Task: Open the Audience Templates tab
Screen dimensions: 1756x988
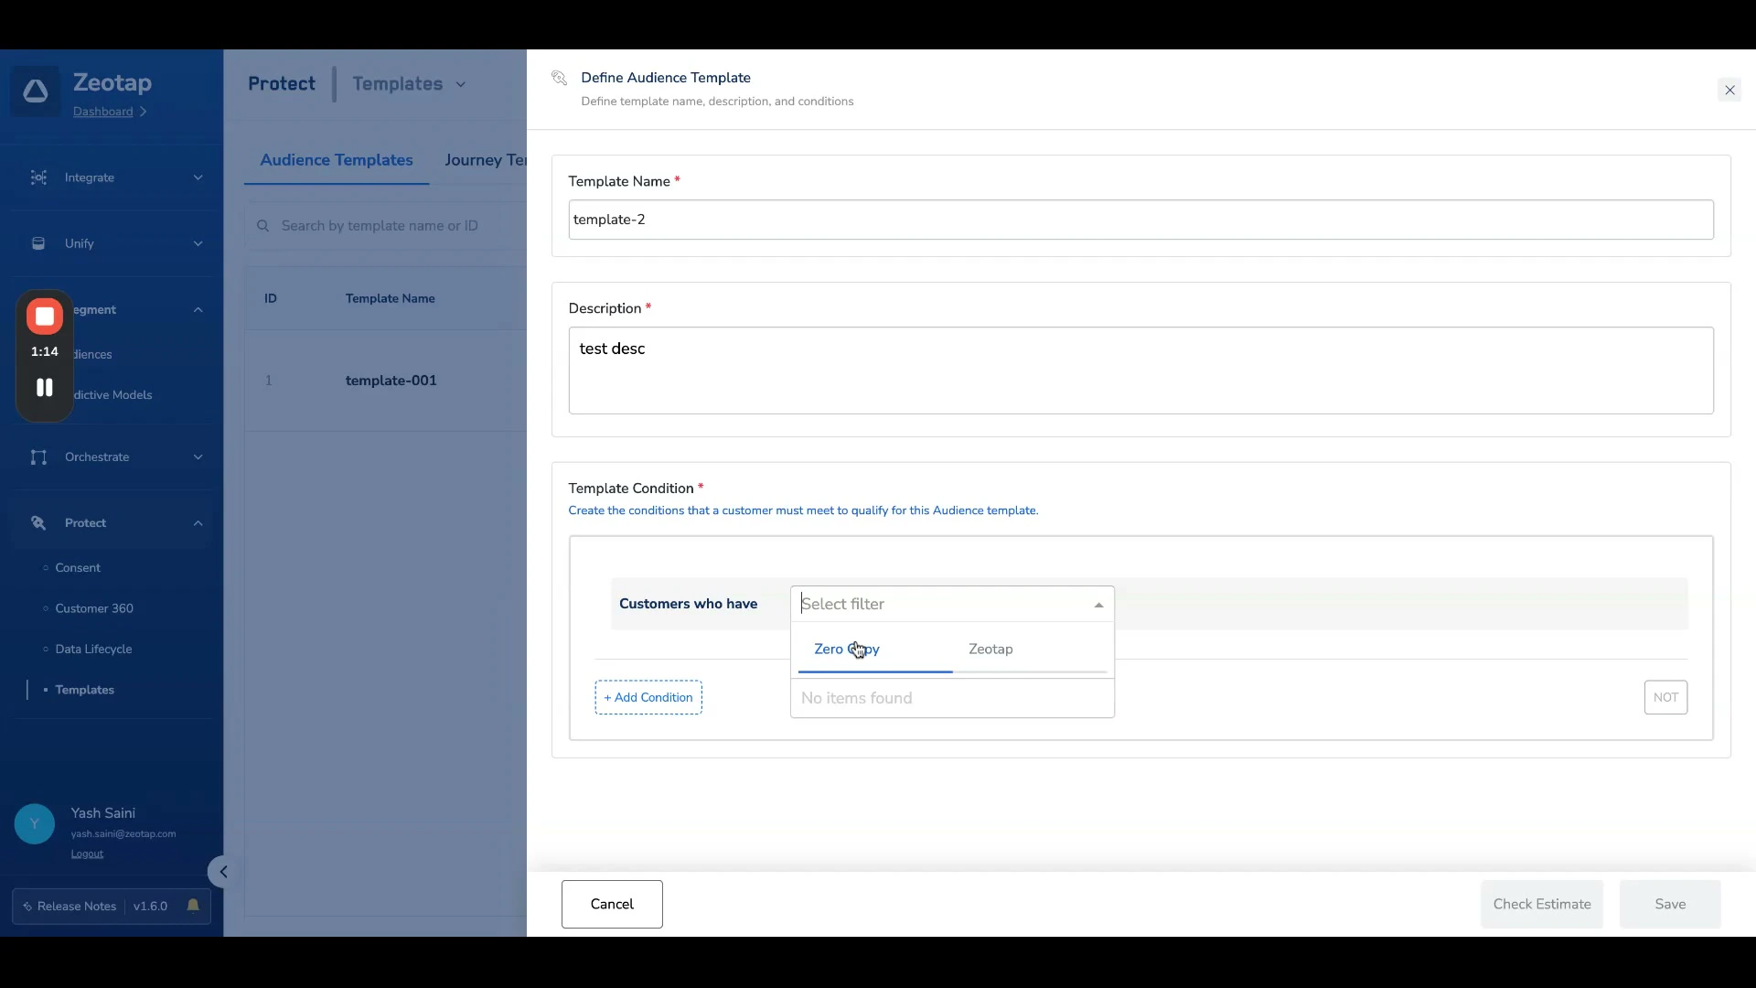Action: (x=336, y=160)
